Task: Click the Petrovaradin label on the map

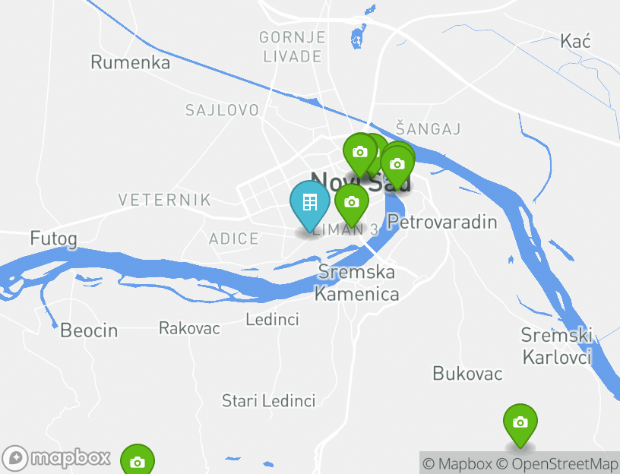Action: (442, 222)
